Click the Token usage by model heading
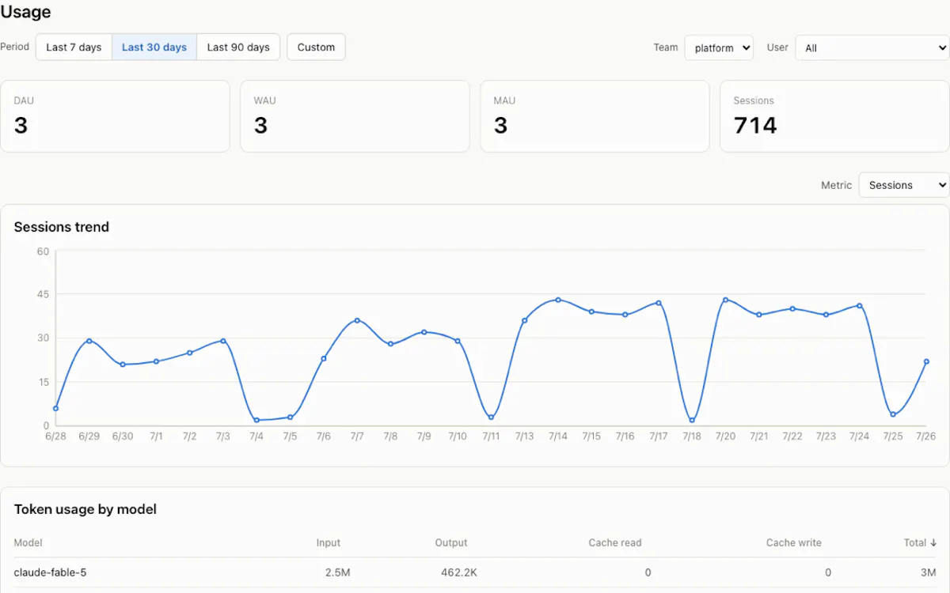 (85, 509)
